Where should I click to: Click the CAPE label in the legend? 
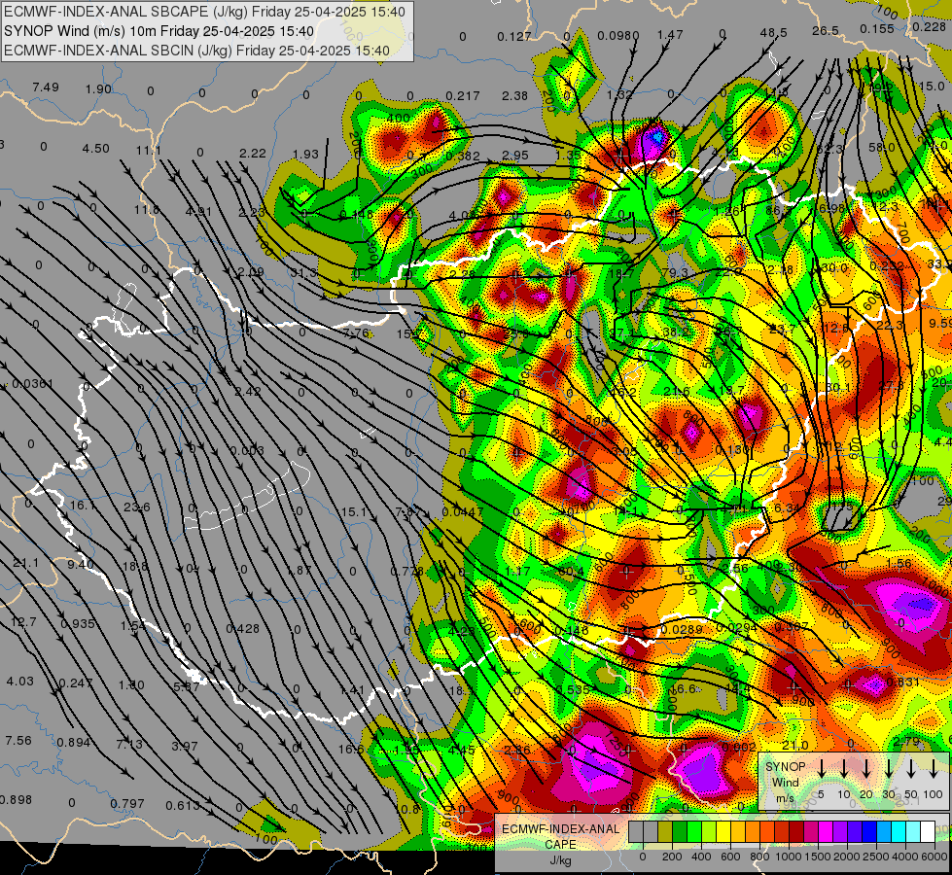pos(560,845)
